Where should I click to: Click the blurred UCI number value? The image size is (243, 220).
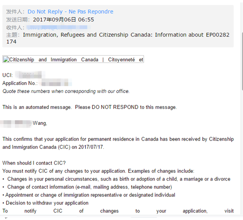pyautogui.click(x=30, y=75)
